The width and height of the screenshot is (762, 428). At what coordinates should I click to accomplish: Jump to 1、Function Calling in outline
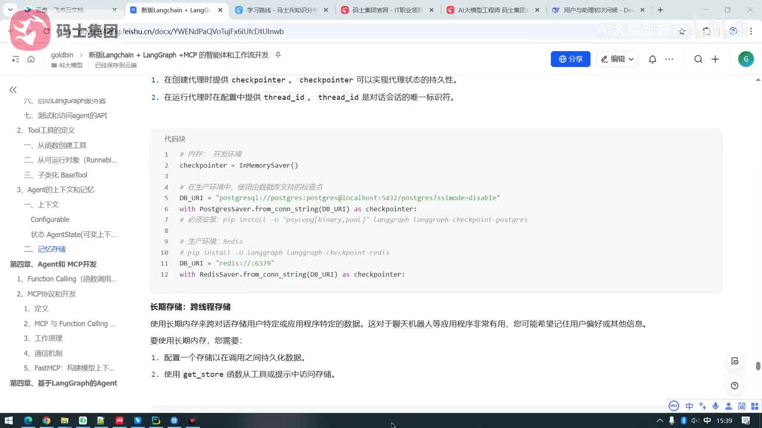pyautogui.click(x=67, y=279)
